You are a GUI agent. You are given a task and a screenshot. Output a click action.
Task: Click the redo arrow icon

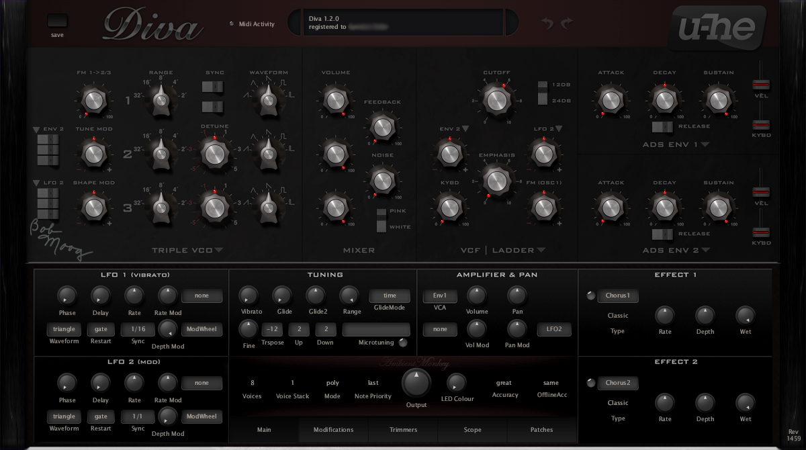click(567, 24)
